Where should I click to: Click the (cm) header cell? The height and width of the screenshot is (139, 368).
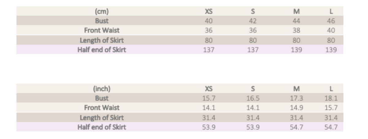pos(102,11)
